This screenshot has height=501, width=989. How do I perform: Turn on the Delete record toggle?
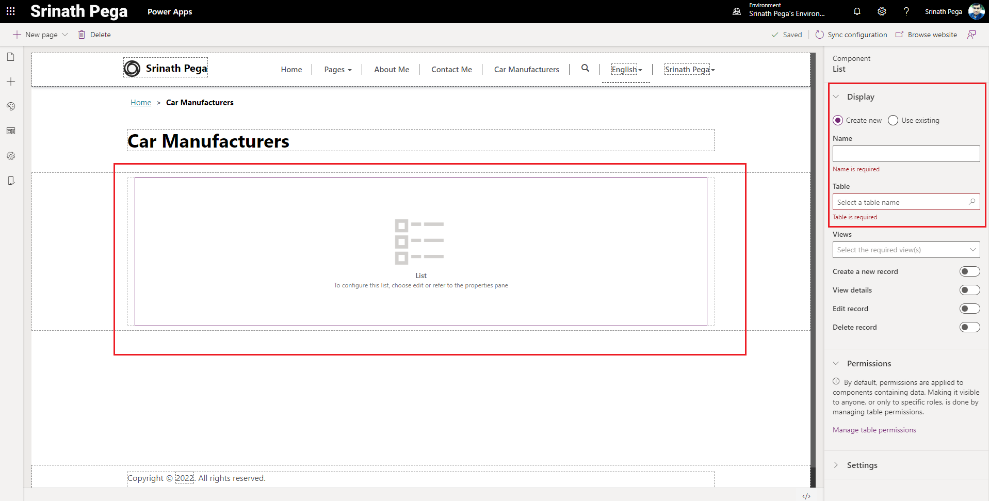point(969,327)
